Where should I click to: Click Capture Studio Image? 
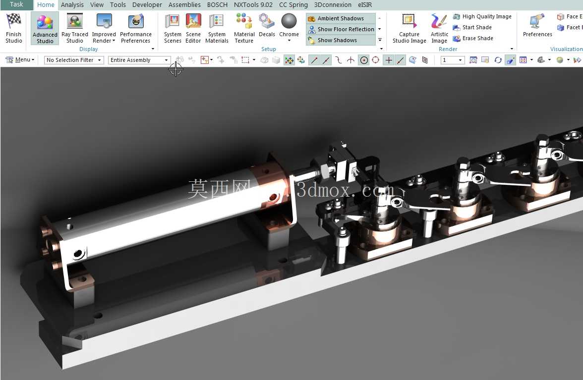(409, 28)
